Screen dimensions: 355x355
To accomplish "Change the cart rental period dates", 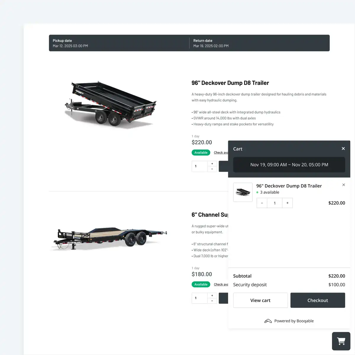I will coord(289,165).
